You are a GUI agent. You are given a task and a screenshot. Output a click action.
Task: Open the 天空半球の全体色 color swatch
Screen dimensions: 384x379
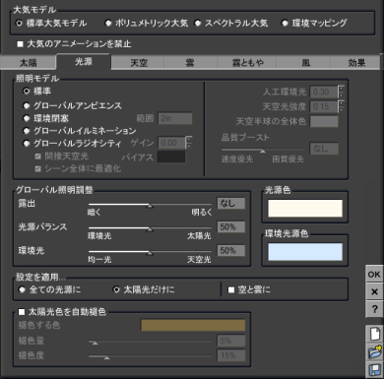pyautogui.click(x=324, y=121)
